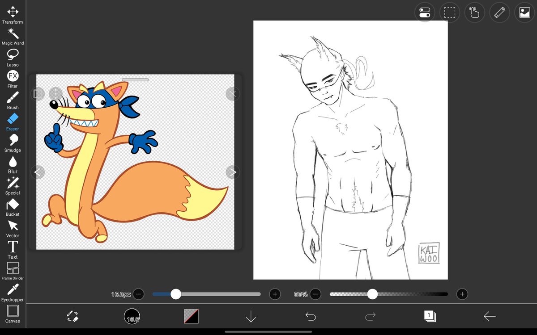Increase eraser thickness with plus button
Screen dimensions: 537x335
[275, 294]
